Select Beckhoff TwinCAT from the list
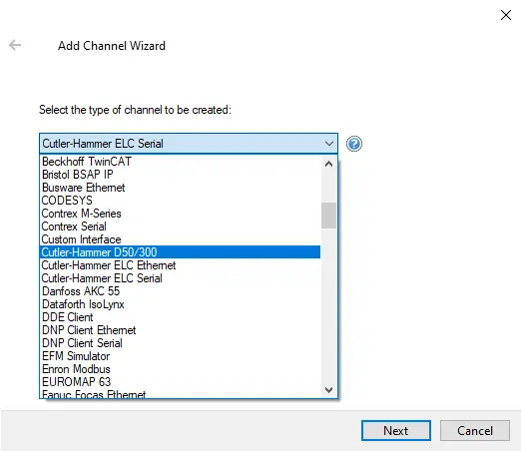 pos(180,162)
